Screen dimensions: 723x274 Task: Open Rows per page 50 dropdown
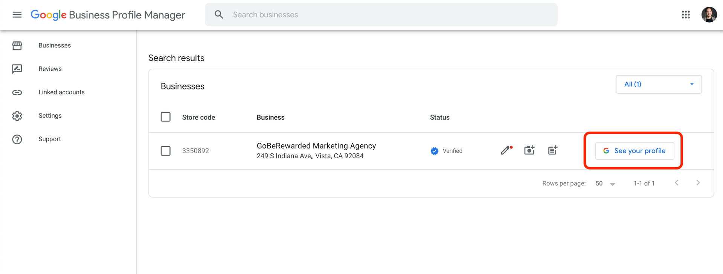click(605, 183)
